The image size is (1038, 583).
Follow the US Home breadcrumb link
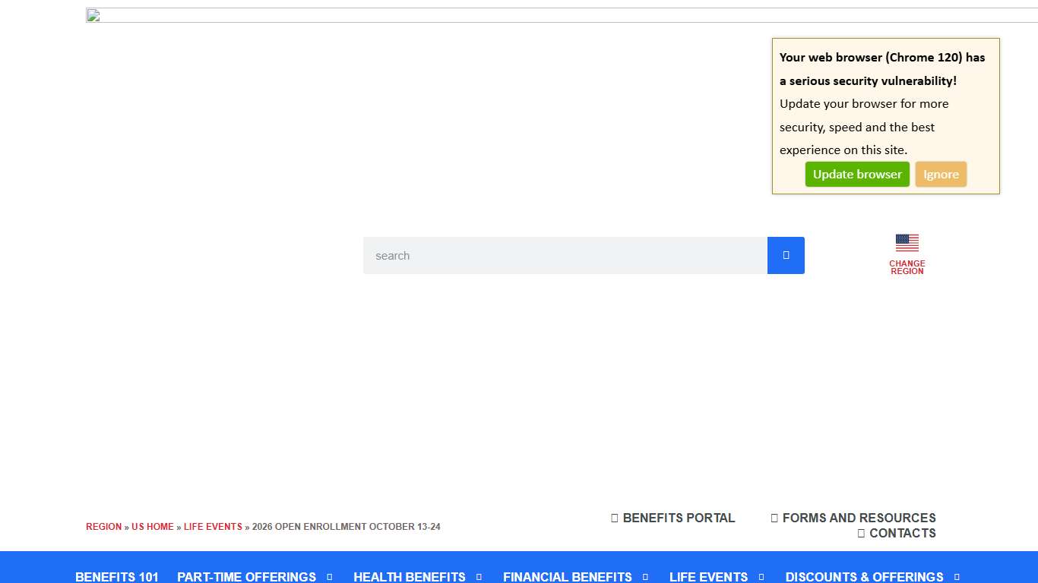click(153, 527)
